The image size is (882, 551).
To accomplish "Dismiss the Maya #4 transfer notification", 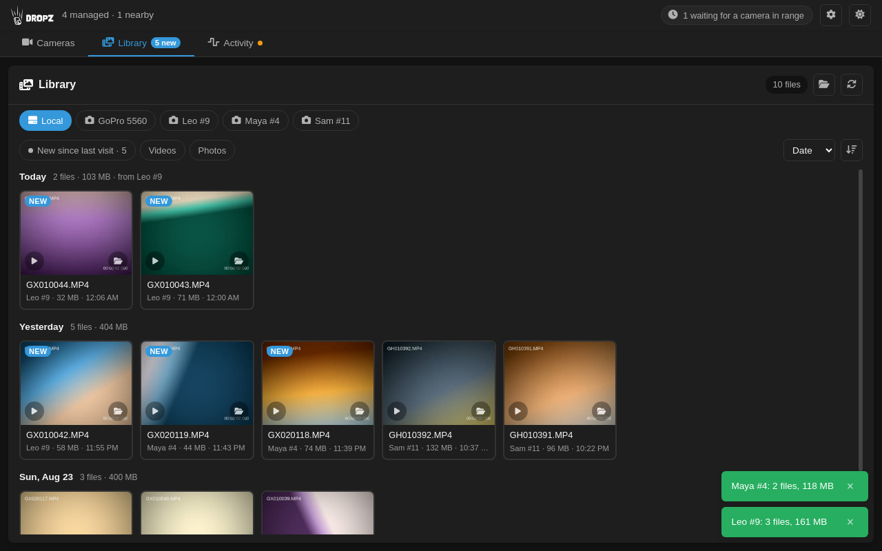I will pos(850,486).
